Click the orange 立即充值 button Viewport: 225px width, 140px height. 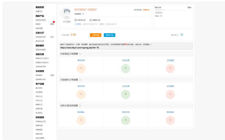(95, 35)
